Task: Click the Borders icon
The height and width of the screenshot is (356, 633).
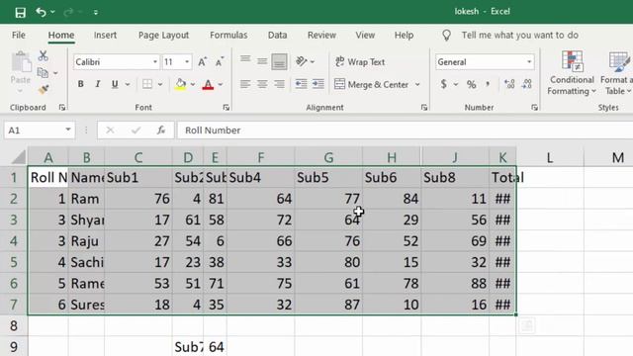Action: tap(147, 84)
